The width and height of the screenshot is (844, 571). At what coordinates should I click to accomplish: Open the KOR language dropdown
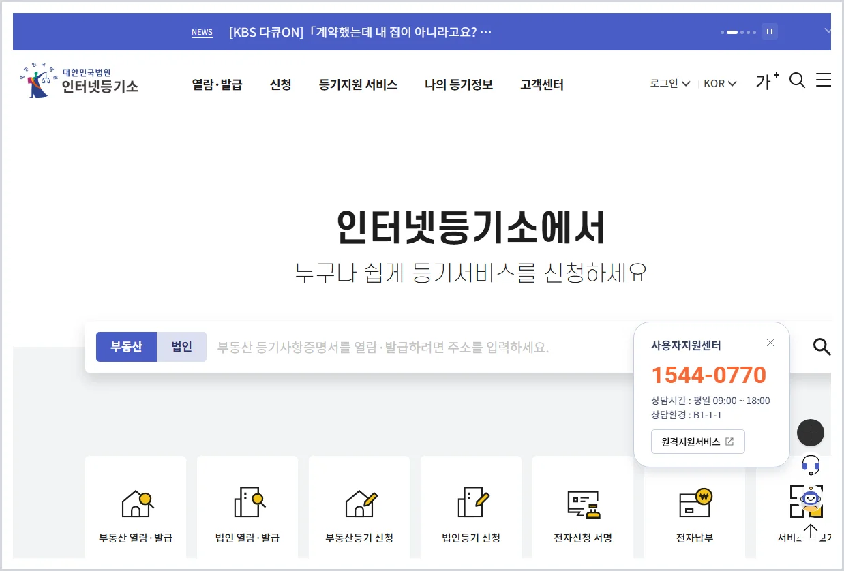(x=720, y=84)
